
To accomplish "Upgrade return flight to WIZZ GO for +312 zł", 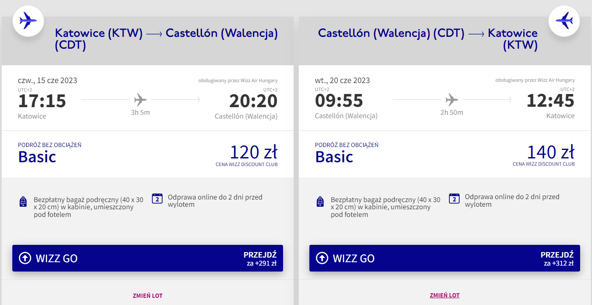I will pos(444,258).
